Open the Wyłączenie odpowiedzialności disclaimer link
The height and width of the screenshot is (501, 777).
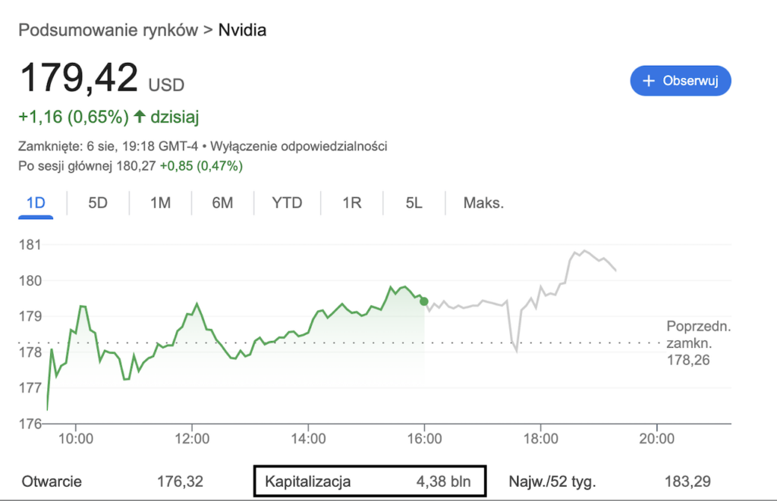click(299, 146)
